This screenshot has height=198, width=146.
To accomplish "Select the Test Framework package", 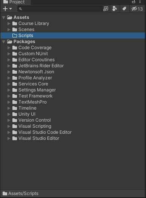I will coord(35,96).
